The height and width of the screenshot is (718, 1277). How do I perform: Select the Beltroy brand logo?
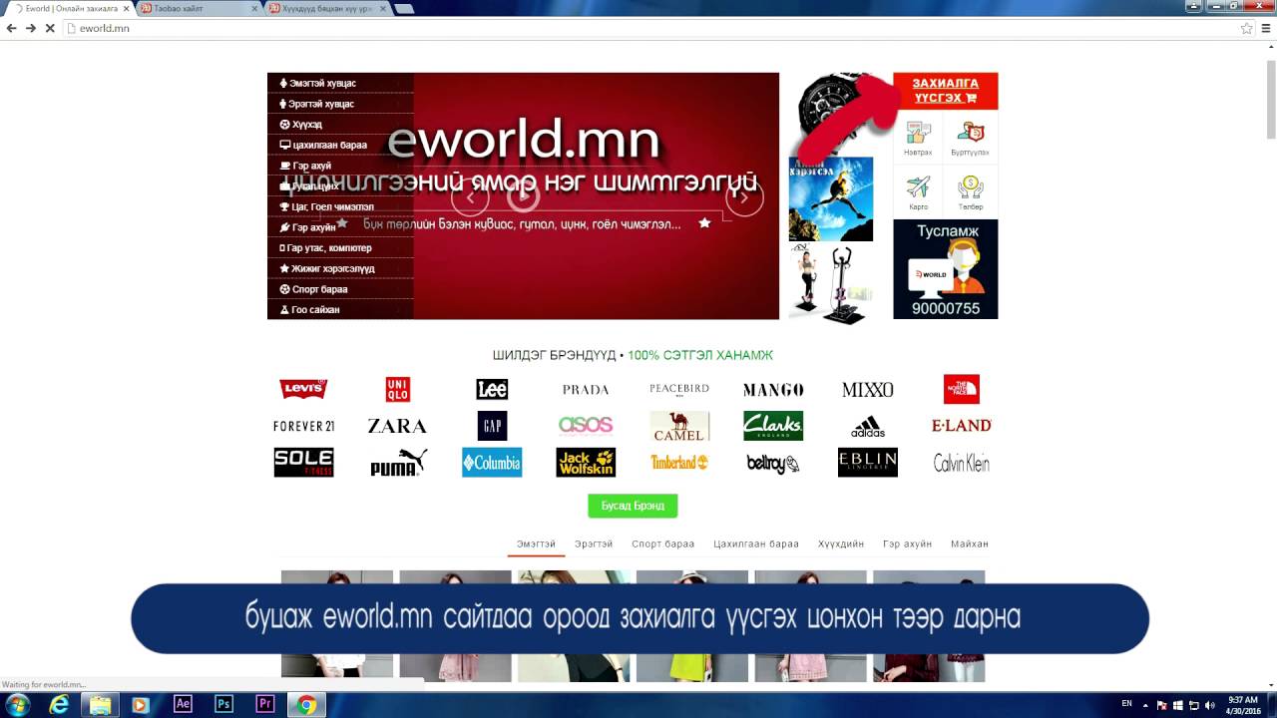pos(773,464)
